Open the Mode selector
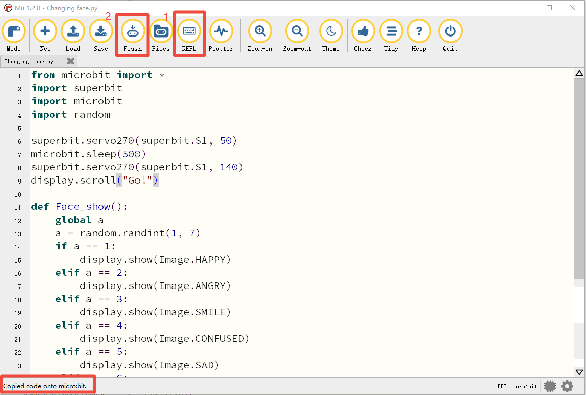Viewport: 586px width, 395px height. coord(14,35)
